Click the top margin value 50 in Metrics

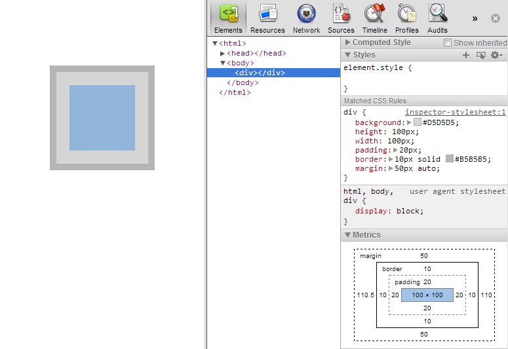(424, 256)
